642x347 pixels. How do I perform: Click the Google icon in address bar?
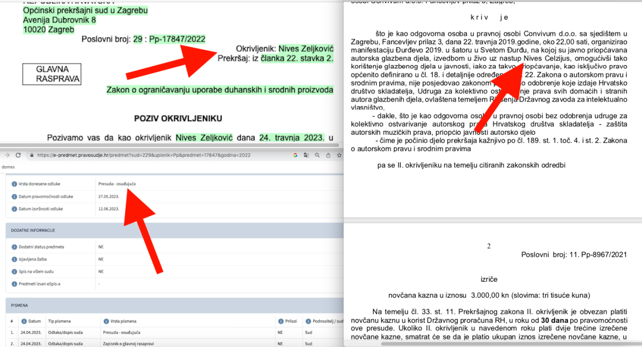pyautogui.click(x=295, y=155)
